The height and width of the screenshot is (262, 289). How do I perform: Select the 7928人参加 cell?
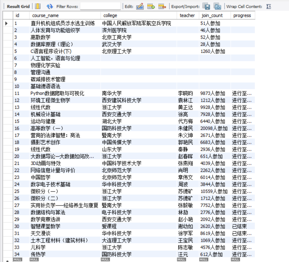[x=215, y=114]
